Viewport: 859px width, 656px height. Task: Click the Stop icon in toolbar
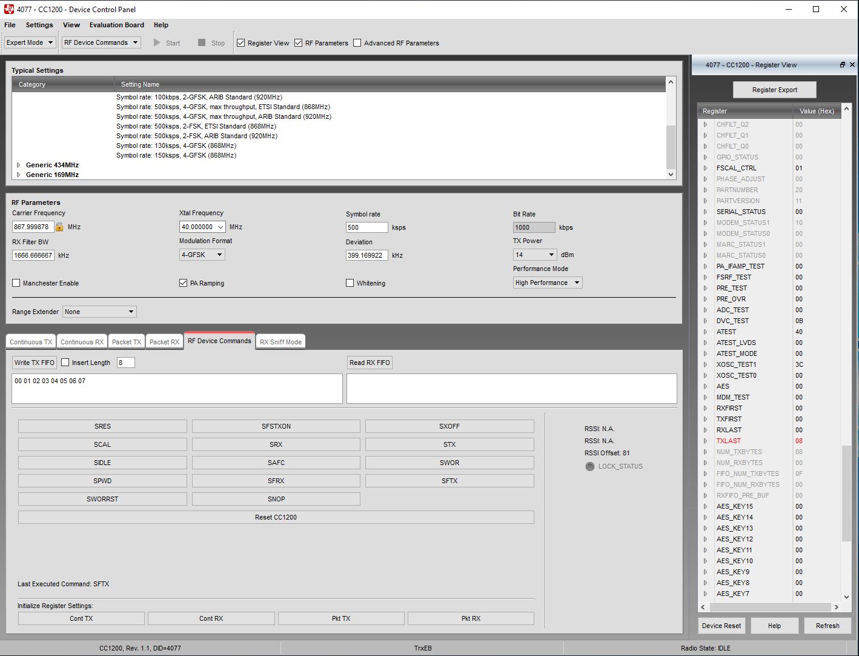pyautogui.click(x=202, y=43)
